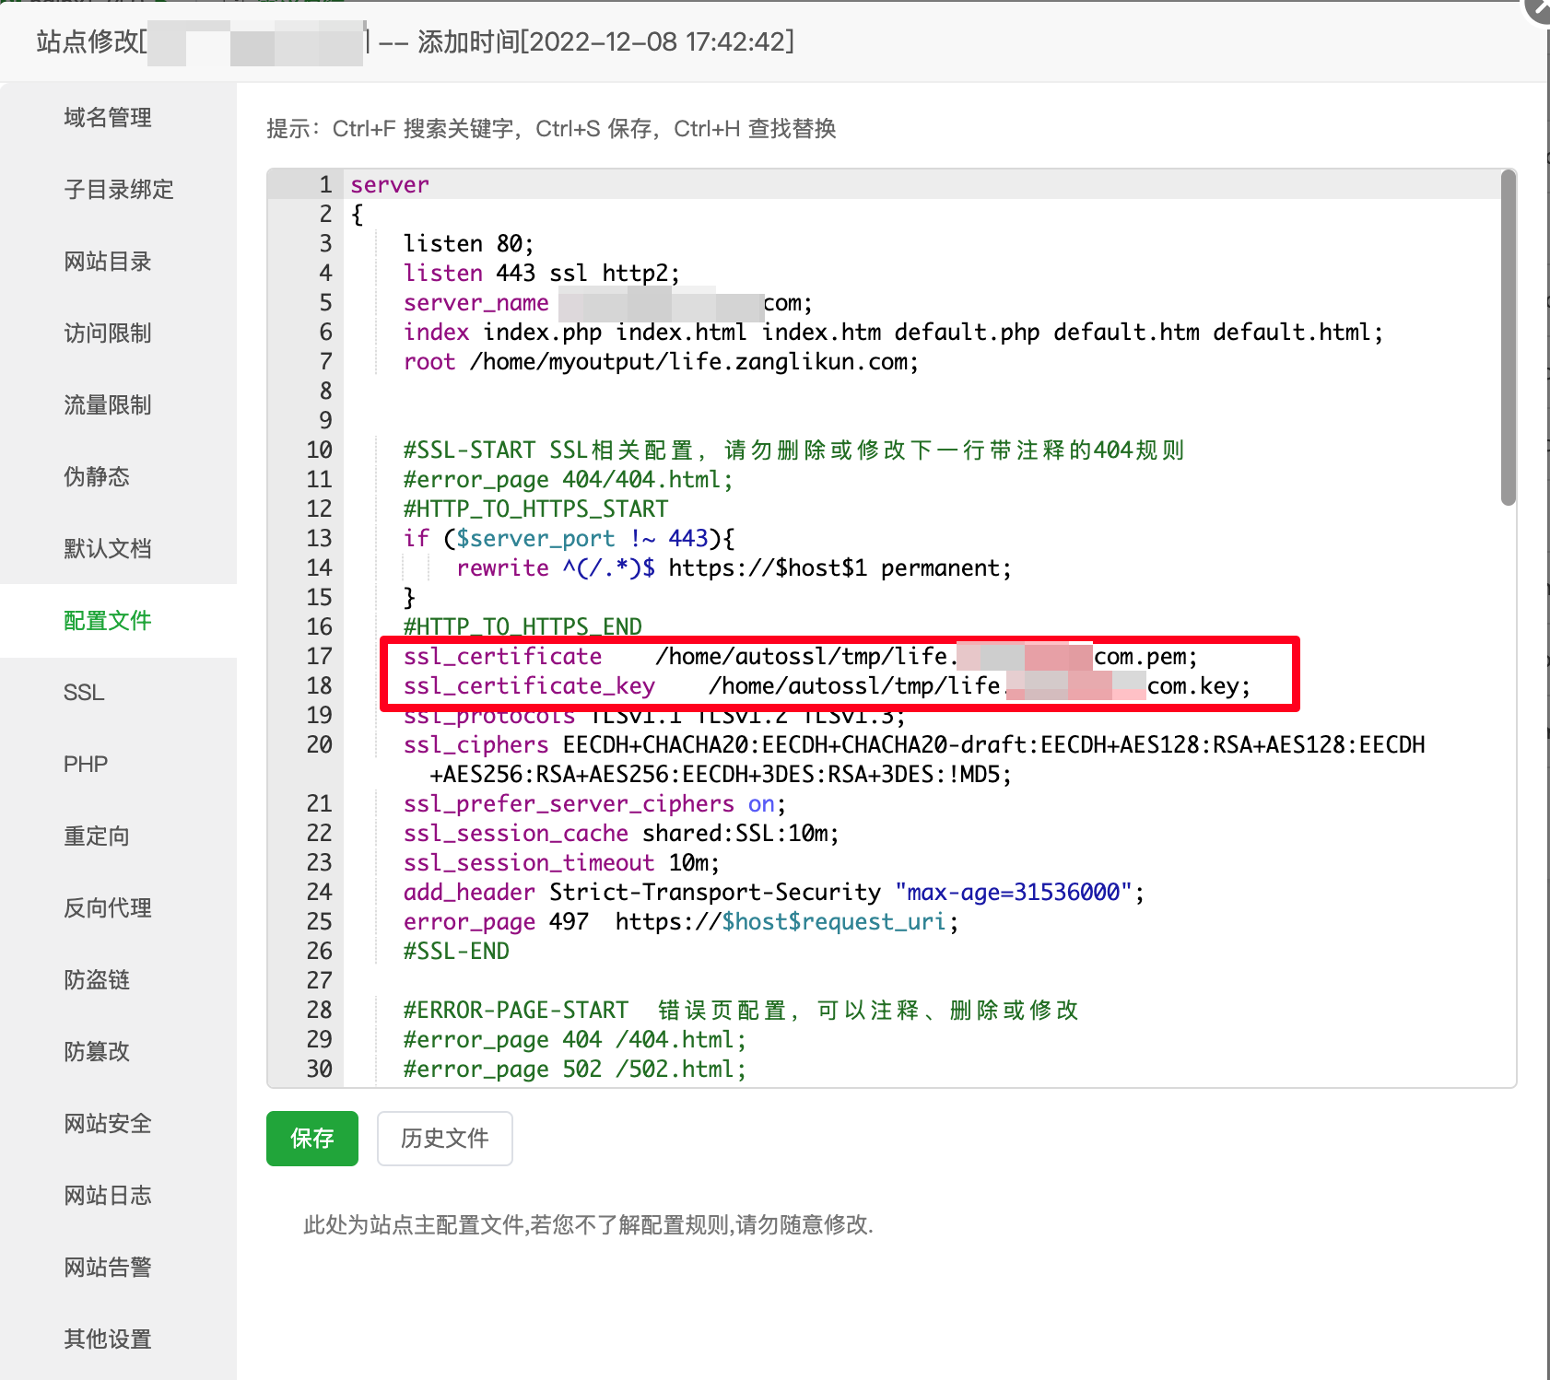Open the 域名管理 tab
Screen dimensions: 1550x1380
[108, 118]
